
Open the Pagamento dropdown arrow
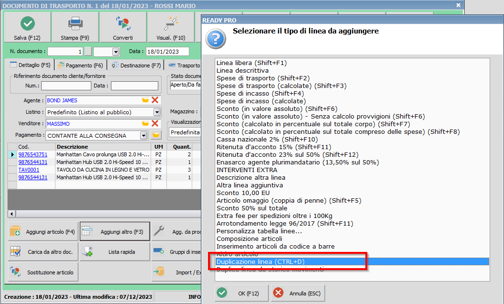click(x=143, y=136)
